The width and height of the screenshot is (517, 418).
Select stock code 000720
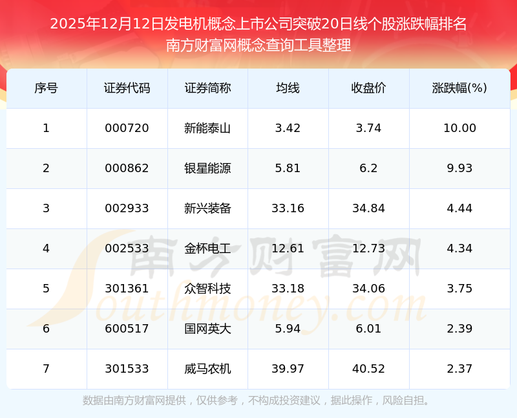click(127, 128)
